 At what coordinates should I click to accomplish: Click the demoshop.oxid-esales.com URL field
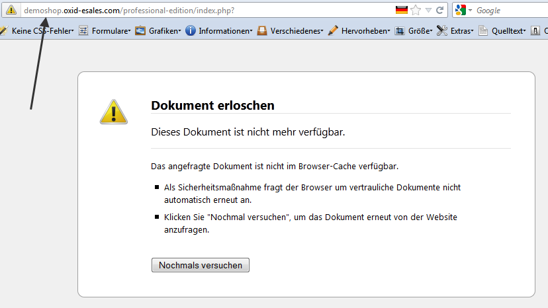click(199, 11)
